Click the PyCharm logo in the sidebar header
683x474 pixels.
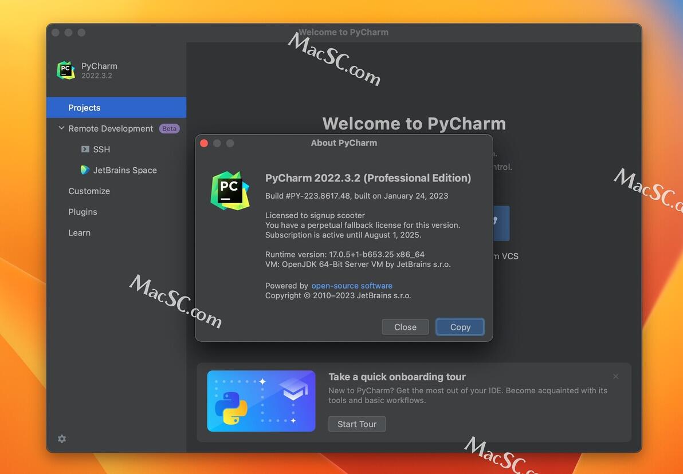pyautogui.click(x=66, y=70)
